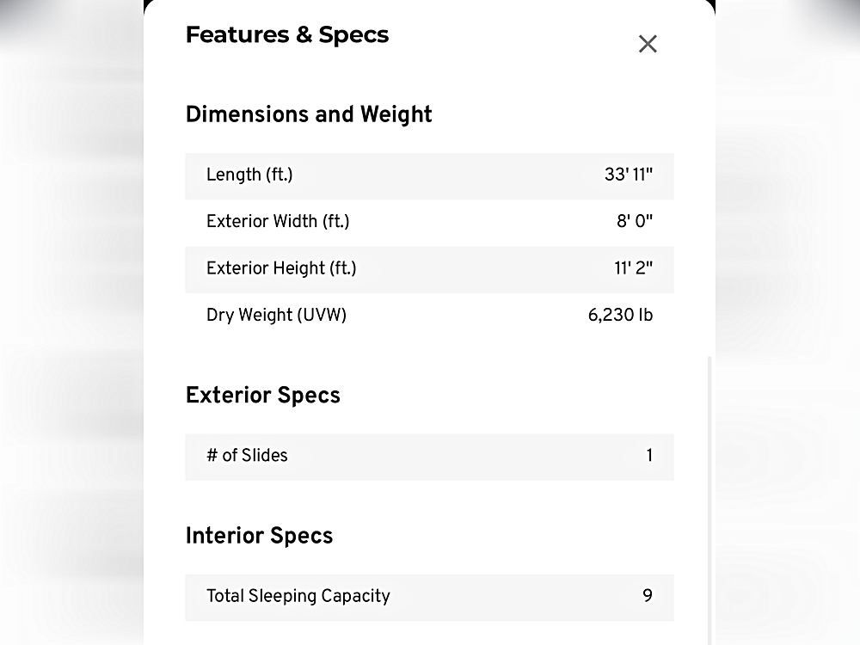Click the Length (ft.) row label
860x645 pixels.
249,175
